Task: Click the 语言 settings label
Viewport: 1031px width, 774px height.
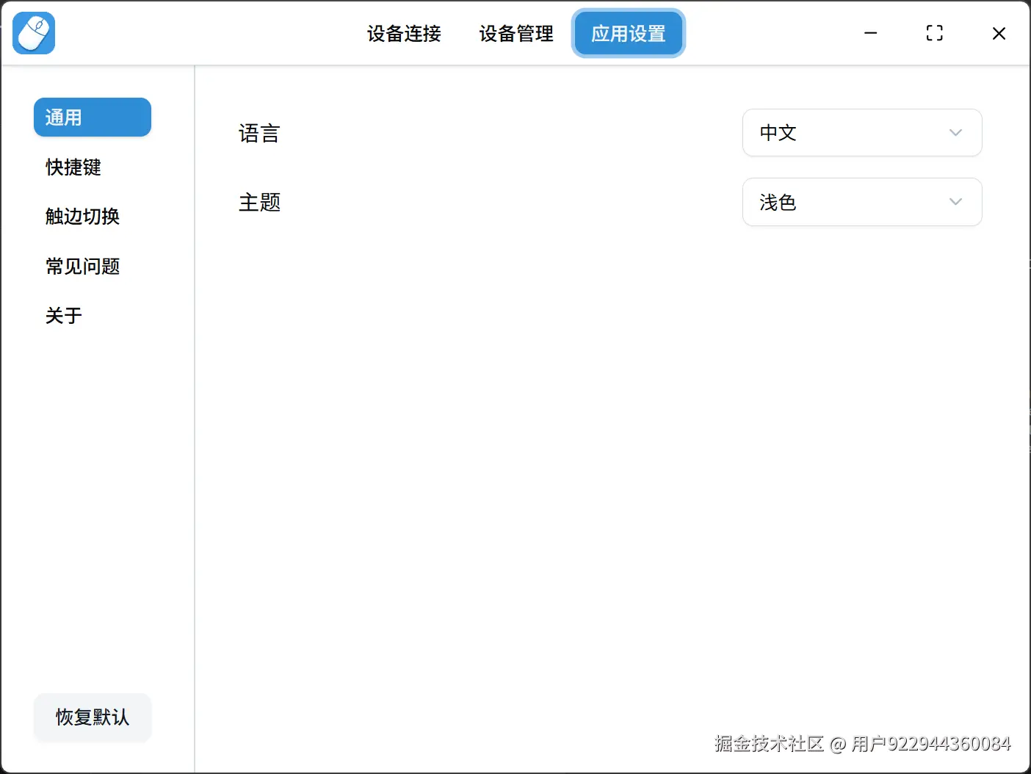Action: click(x=259, y=133)
